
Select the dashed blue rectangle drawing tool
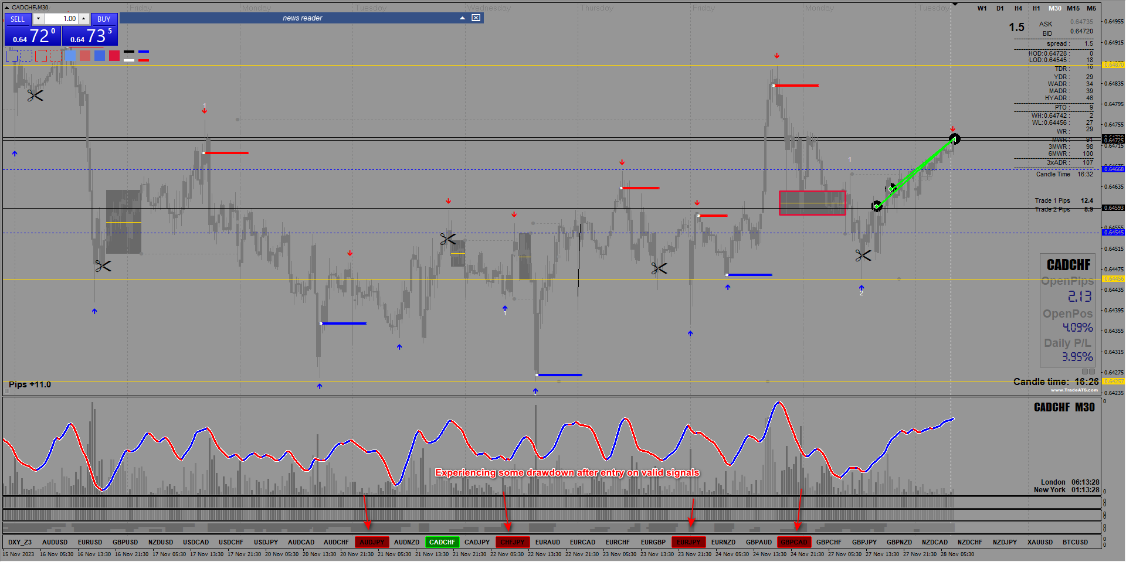26,56
